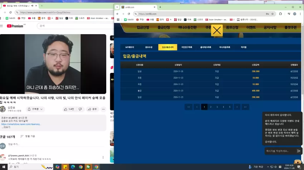304x170 pixels.
Task: Open a new tab in the YouTube window
Action: (42, 6)
